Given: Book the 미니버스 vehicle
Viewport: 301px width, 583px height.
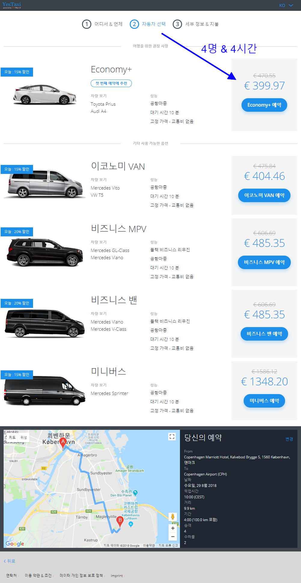Looking at the screenshot, I should (x=264, y=401).
